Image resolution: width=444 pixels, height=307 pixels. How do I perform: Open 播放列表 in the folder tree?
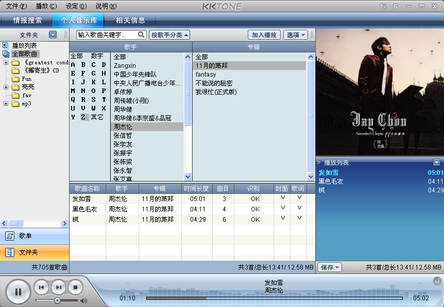click(x=24, y=46)
